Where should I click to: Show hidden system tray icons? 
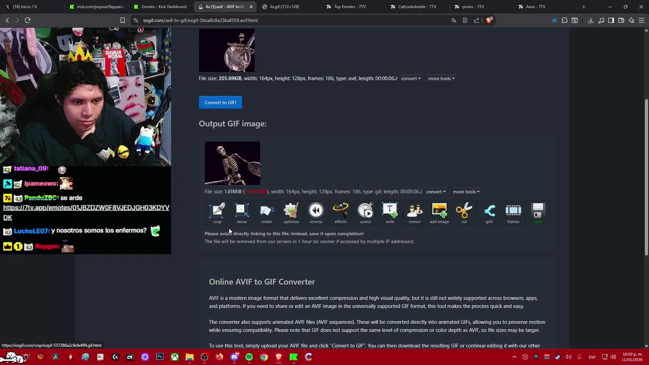514,357
